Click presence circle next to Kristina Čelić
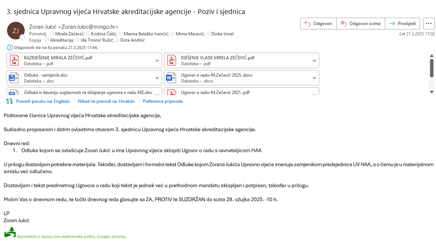This screenshot has width=436, height=245. click(88, 34)
